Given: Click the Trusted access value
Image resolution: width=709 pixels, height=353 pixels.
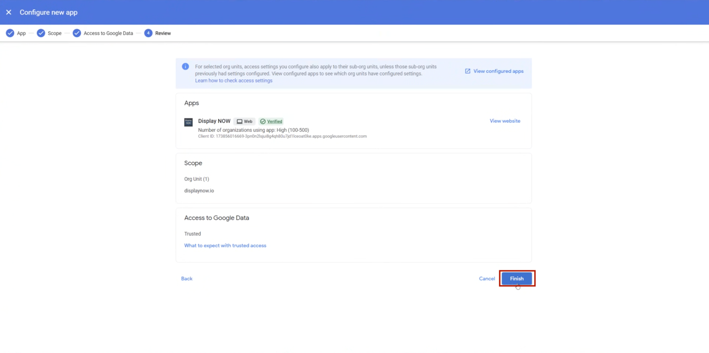Looking at the screenshot, I should (x=193, y=234).
